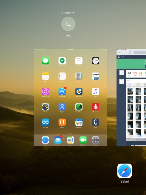Screen dimensions: 146x195
Task: Open the Amazon app icon
Action: 96,76
